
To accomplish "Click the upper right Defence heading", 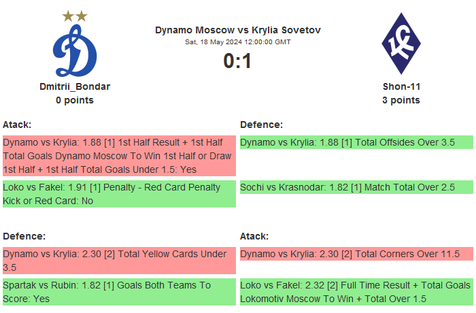I will pos(262,125).
